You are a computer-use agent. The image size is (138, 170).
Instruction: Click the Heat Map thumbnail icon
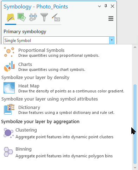9,88
